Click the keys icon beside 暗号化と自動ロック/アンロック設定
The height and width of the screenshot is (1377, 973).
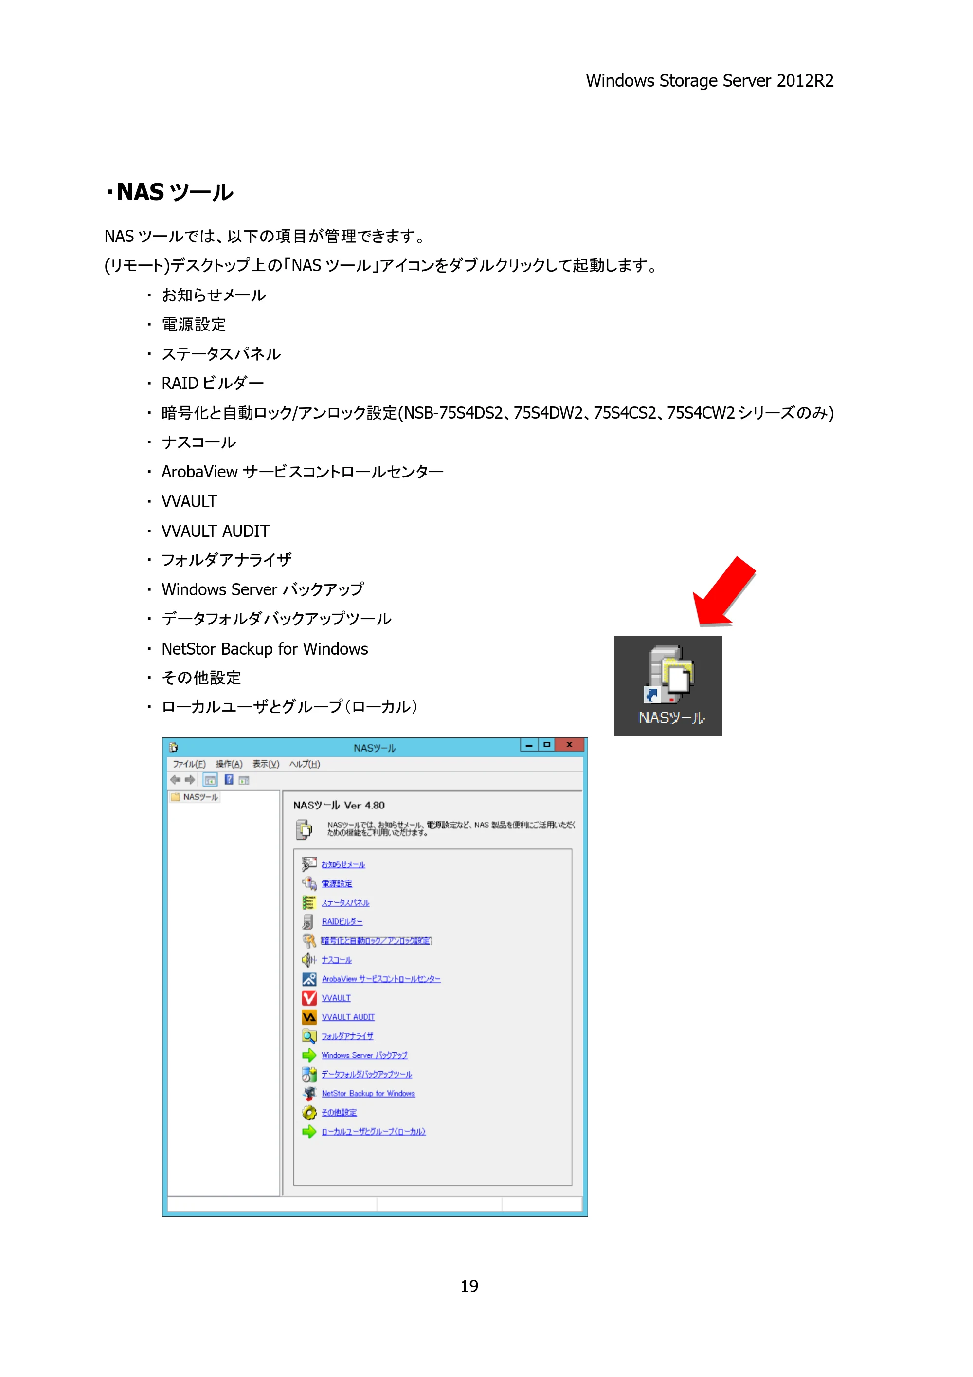(309, 941)
